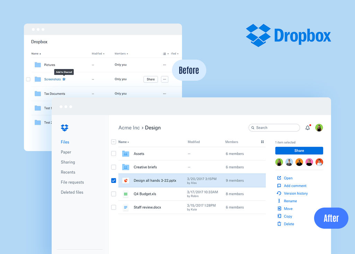
Task: Open Sharing in the sidebar
Action: [68, 162]
